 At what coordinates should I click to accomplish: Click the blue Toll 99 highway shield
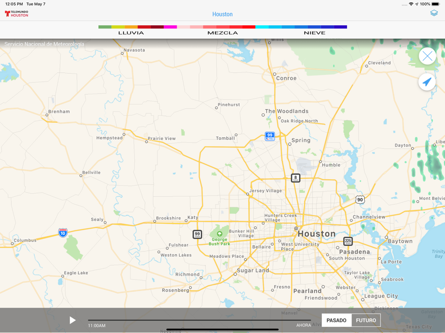pyautogui.click(x=270, y=136)
